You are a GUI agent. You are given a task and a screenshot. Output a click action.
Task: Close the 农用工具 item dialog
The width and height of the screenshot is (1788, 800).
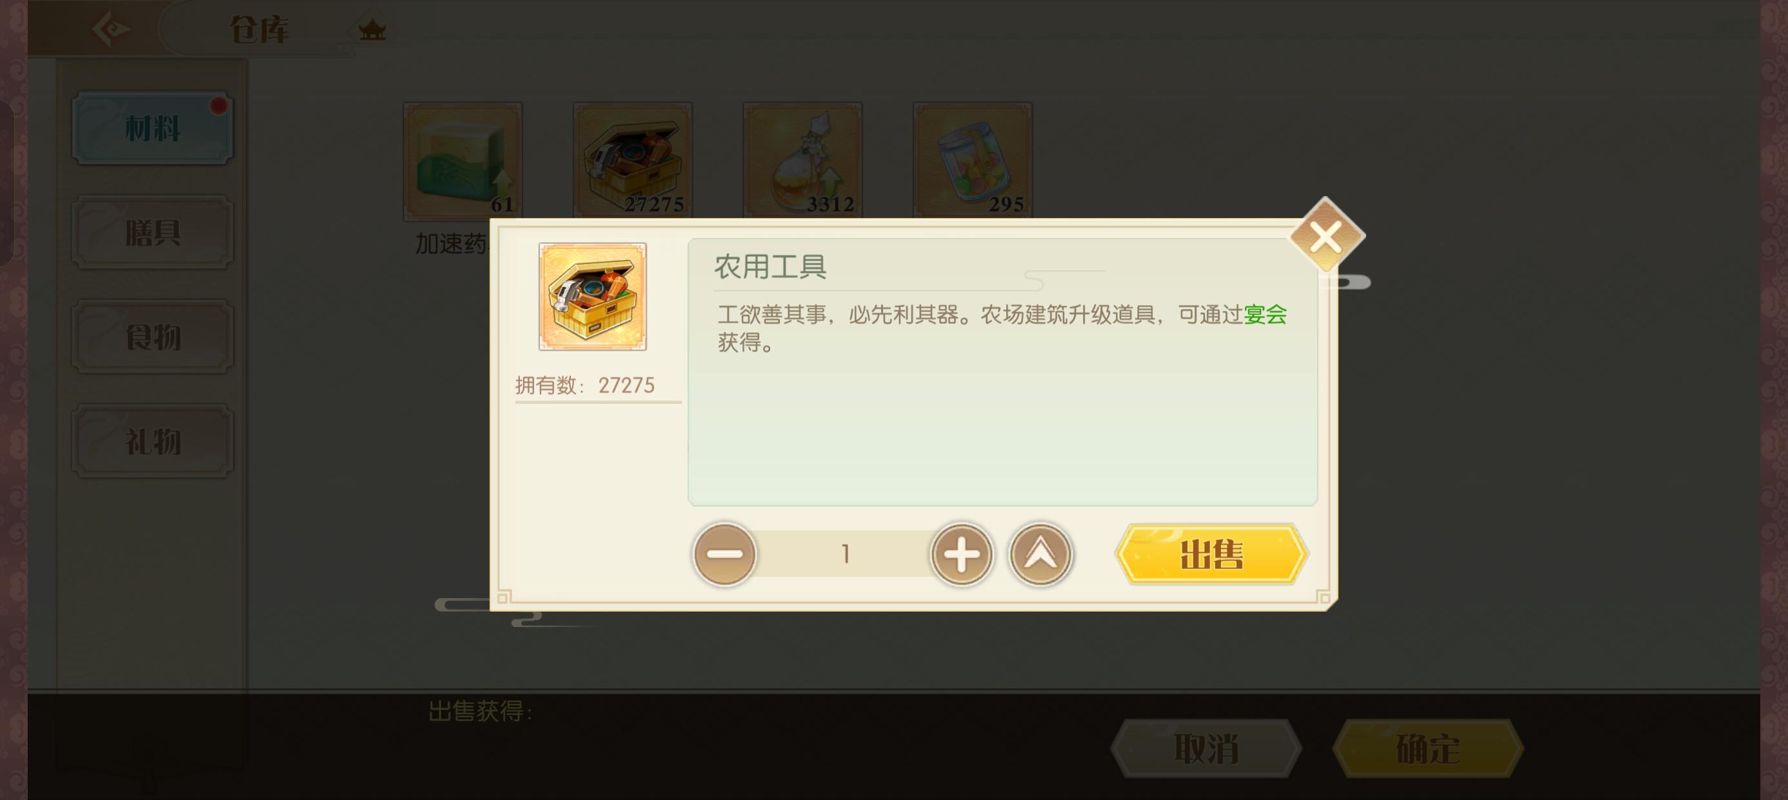[x=1326, y=237]
